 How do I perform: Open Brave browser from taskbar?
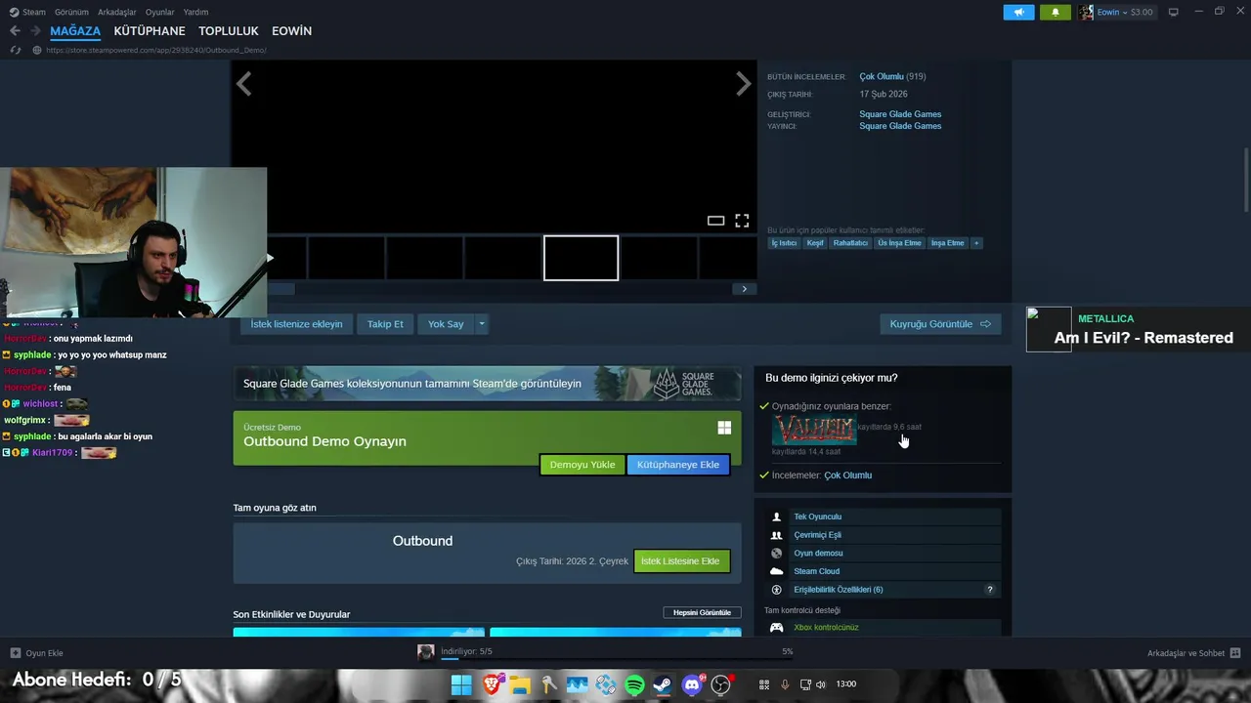coord(492,684)
